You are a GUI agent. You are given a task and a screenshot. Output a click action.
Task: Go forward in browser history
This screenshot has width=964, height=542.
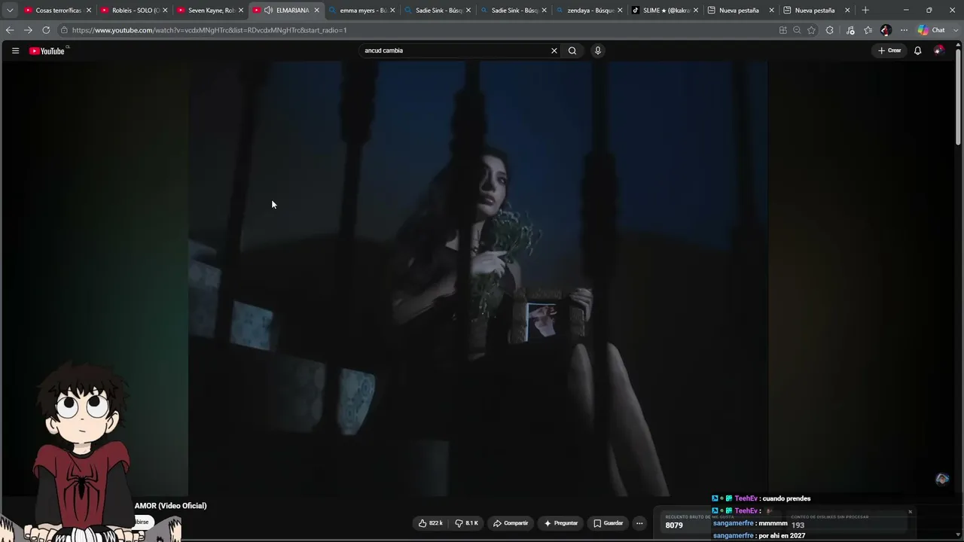28,30
